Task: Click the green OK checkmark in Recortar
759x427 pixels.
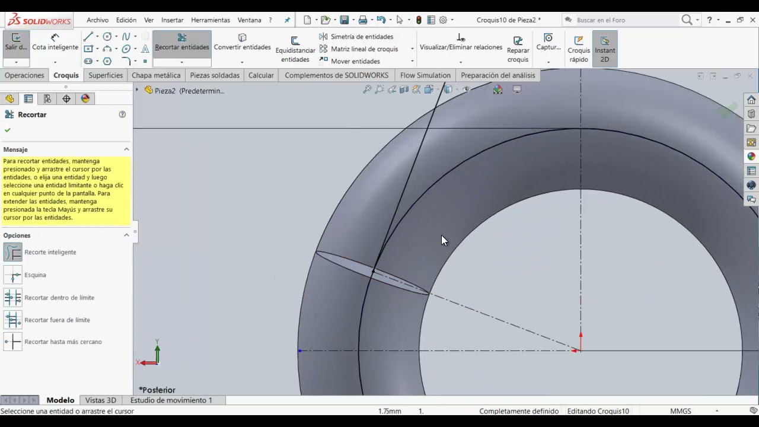Action: [8, 130]
